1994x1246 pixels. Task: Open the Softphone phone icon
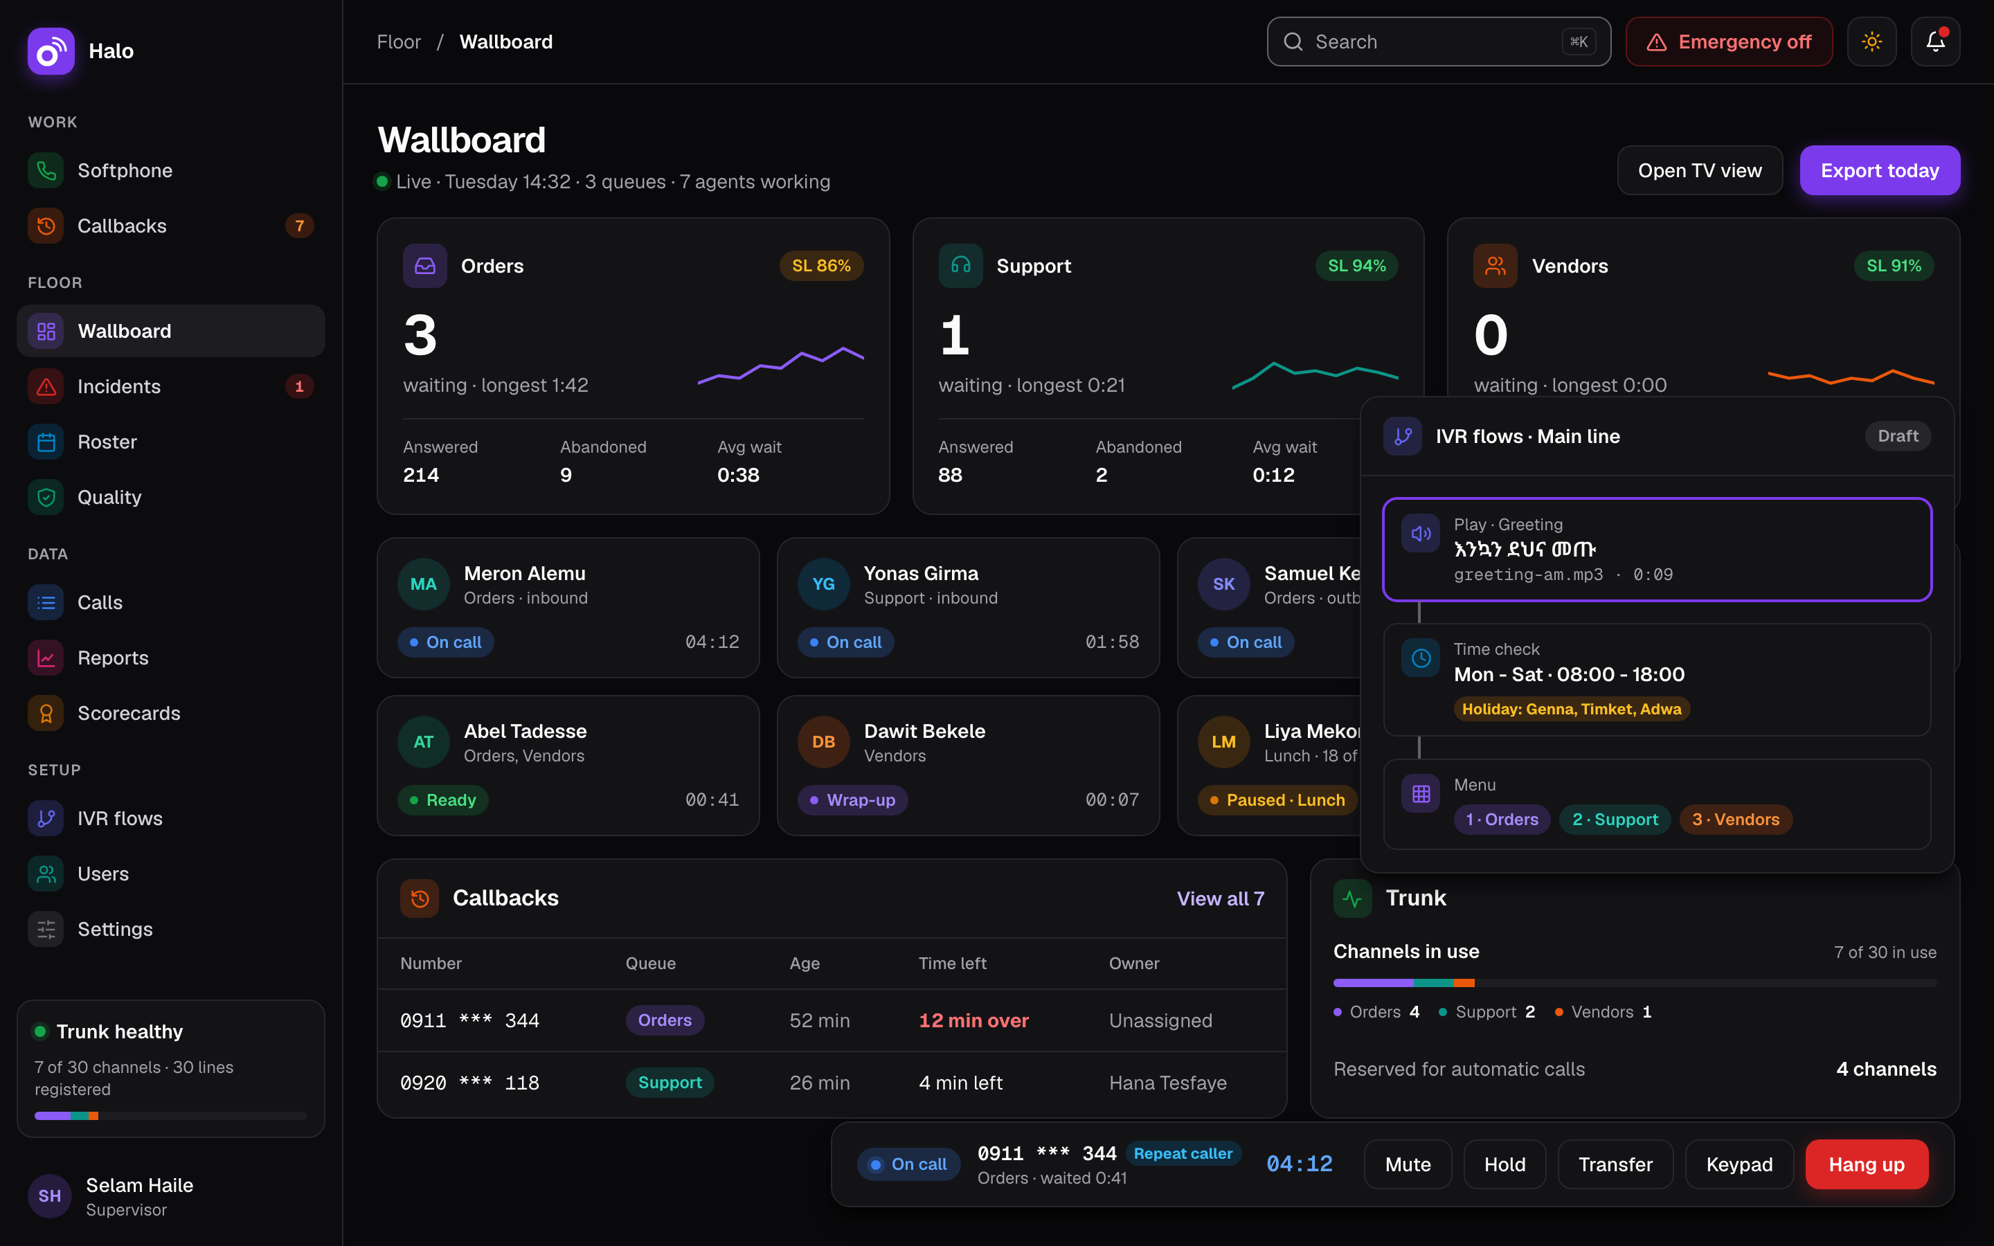click(46, 170)
